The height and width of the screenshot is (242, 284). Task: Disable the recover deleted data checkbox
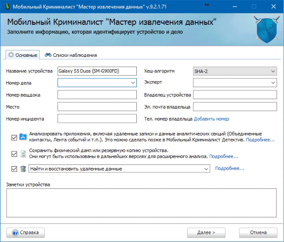point(14,169)
